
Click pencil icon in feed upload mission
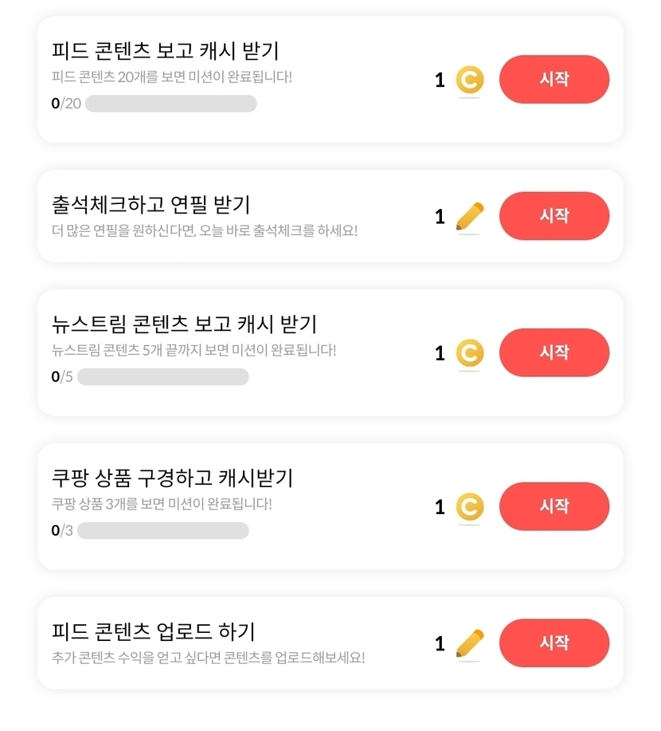pos(470,643)
